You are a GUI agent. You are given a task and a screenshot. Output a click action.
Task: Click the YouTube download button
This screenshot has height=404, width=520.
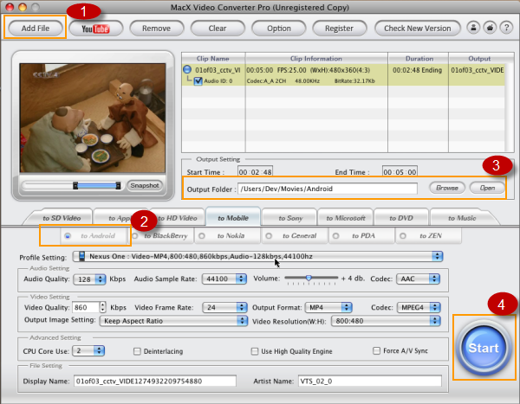click(95, 29)
